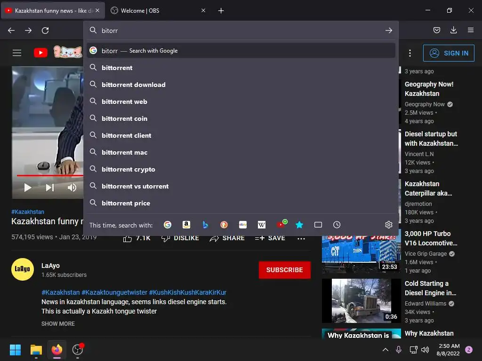
Task: Like the video (7.1K)
Action: pos(137,238)
